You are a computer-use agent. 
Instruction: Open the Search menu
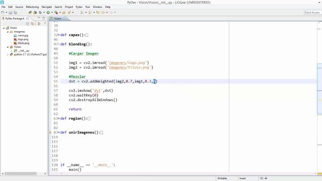(x=58, y=7)
